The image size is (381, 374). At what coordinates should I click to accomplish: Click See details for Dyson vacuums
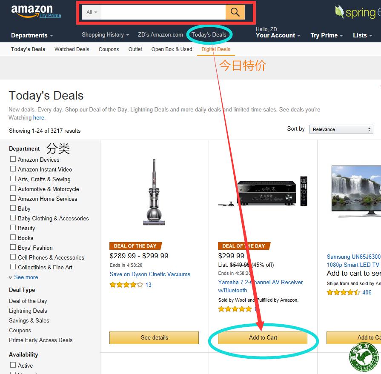click(x=154, y=337)
